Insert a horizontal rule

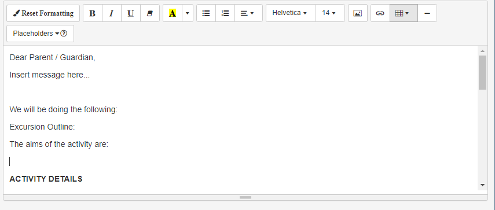427,13
